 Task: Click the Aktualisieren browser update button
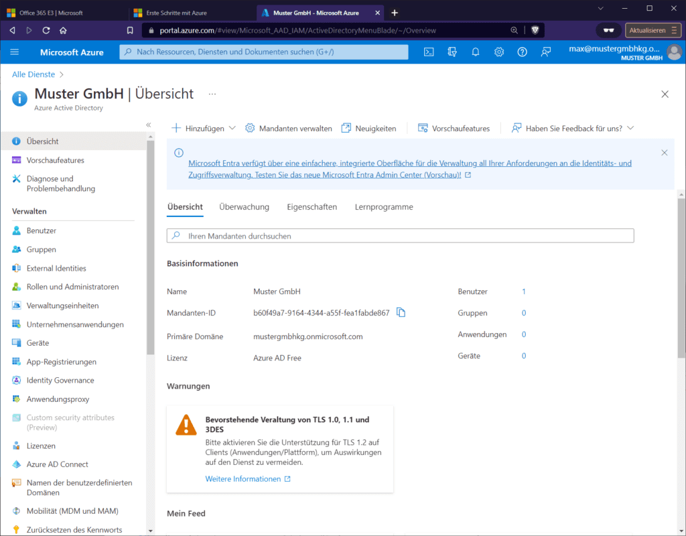pos(653,30)
